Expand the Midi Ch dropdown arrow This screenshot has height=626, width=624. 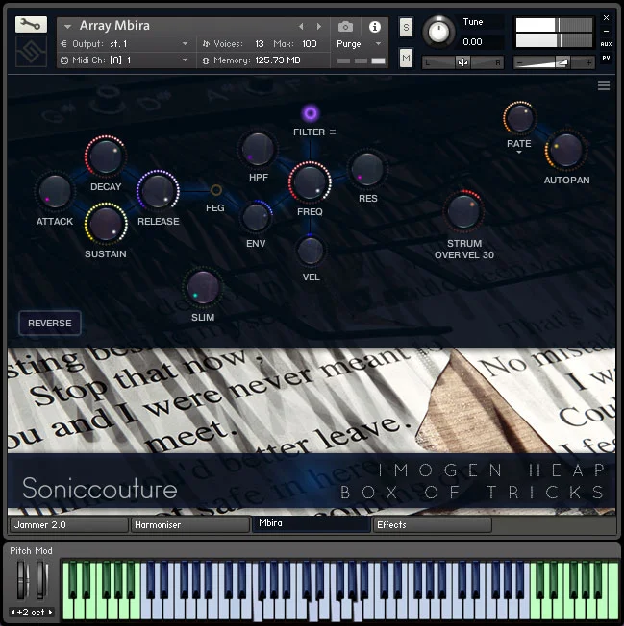pyautogui.click(x=185, y=60)
